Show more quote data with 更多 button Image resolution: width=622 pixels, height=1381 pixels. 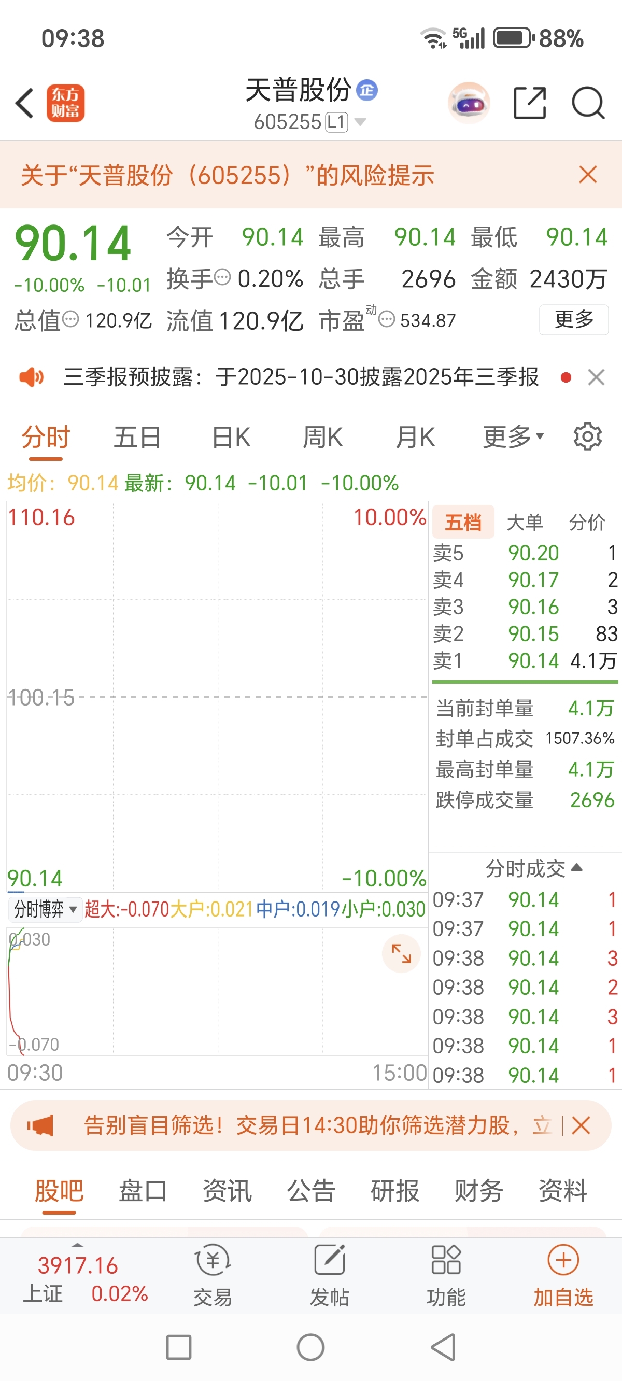point(574,319)
